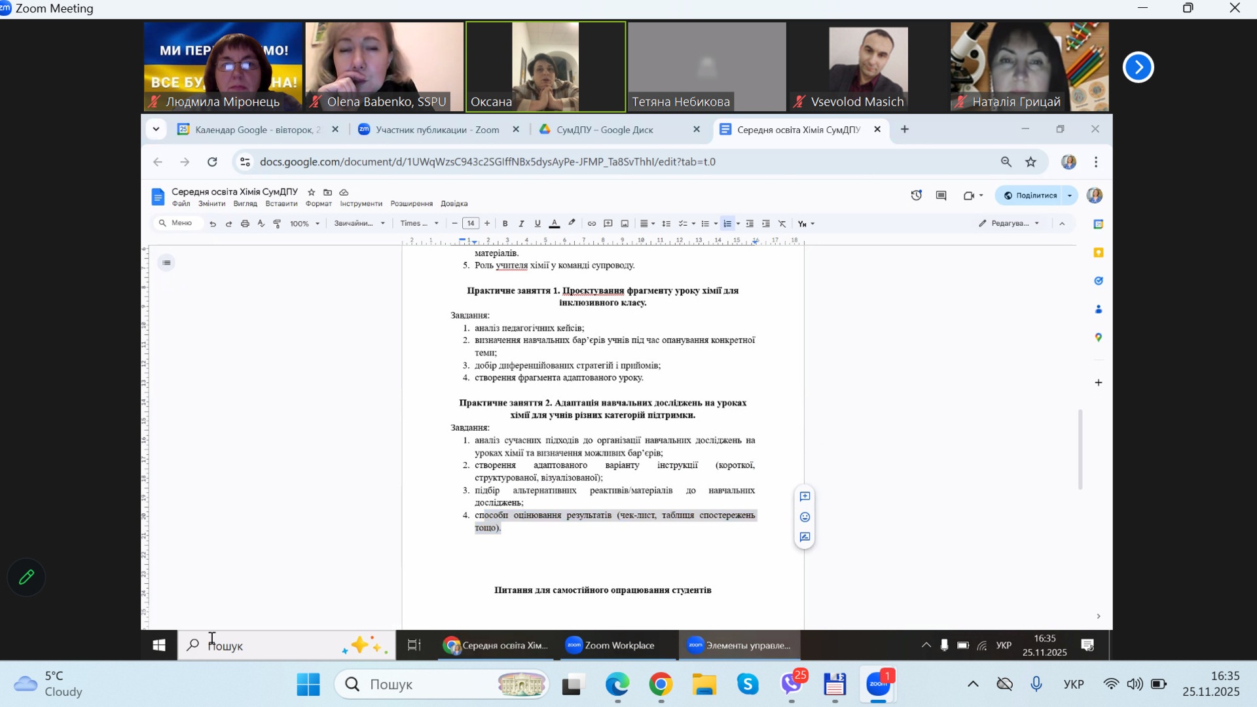1257x707 pixels.
Task: Open the Вставити menu
Action: pyautogui.click(x=281, y=204)
